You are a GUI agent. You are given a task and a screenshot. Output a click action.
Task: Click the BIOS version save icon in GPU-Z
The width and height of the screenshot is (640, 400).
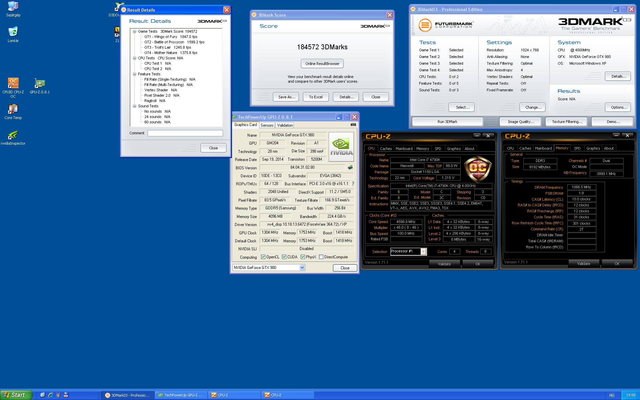[350, 167]
